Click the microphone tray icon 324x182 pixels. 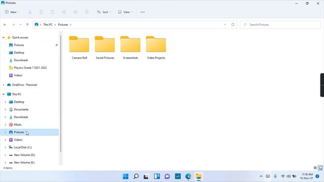275,176
